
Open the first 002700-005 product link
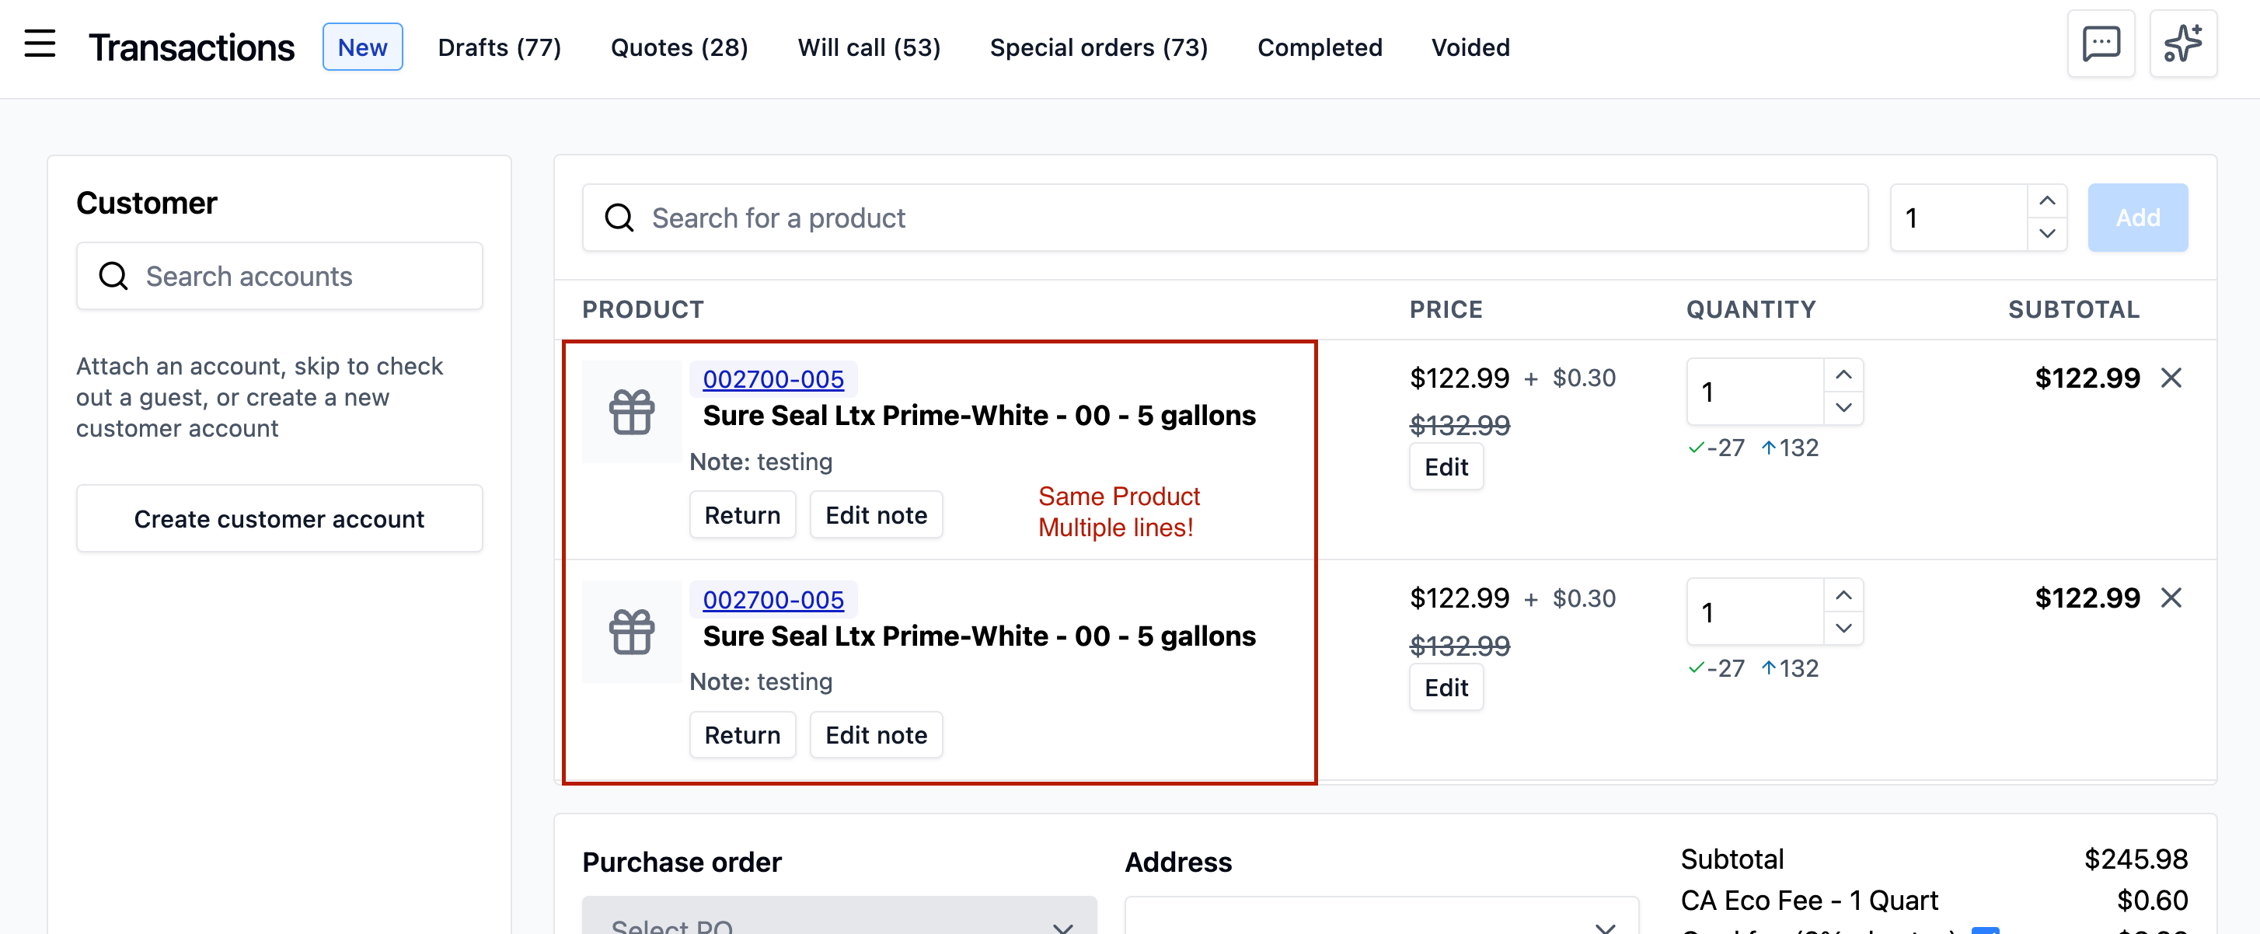point(773,379)
